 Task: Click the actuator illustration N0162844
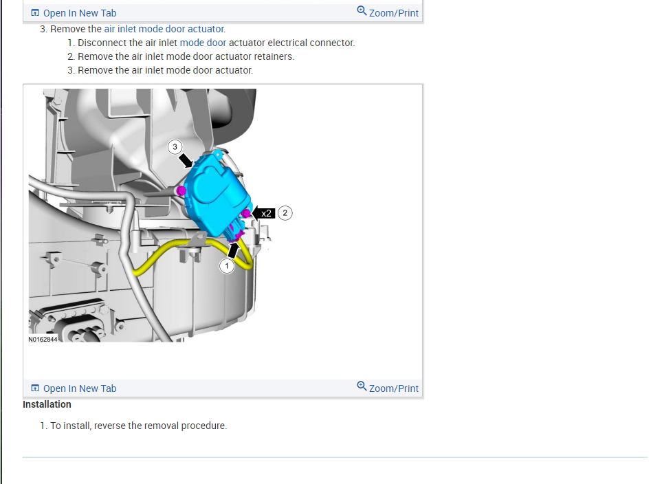pyautogui.click(x=160, y=215)
